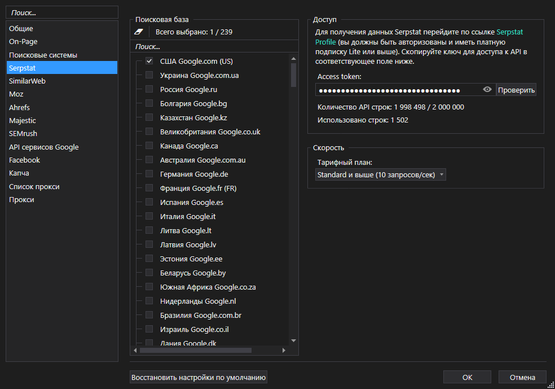The image size is (555, 389).
Task: Click the vertical scrollbar thumb
Action: (x=293, y=75)
